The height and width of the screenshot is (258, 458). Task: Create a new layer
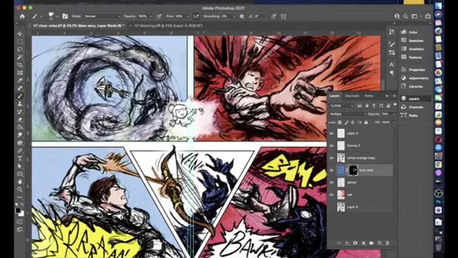tap(379, 243)
